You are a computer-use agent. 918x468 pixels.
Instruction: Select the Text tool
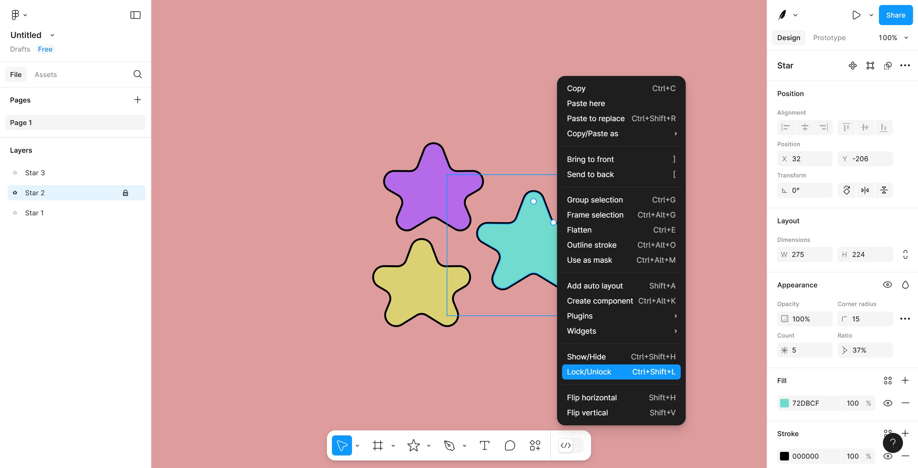click(x=485, y=445)
